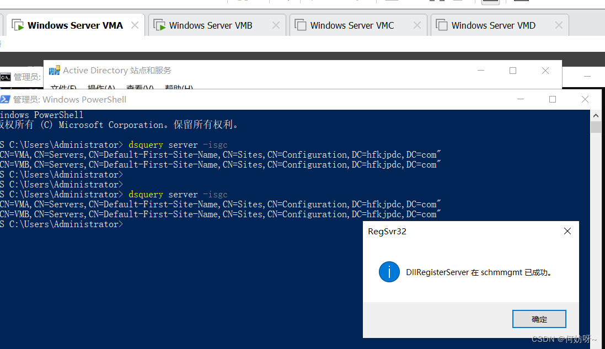The height and width of the screenshot is (349, 605).
Task: Click the PowerShell window title icon
Action: (x=4, y=99)
